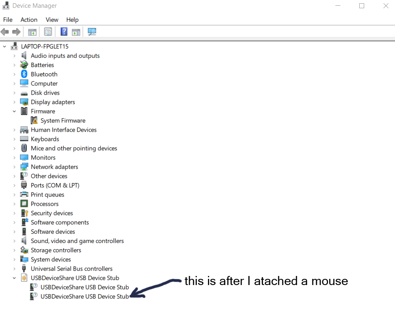Open the Help menu
Screen dimensions: 395x313
72,20
